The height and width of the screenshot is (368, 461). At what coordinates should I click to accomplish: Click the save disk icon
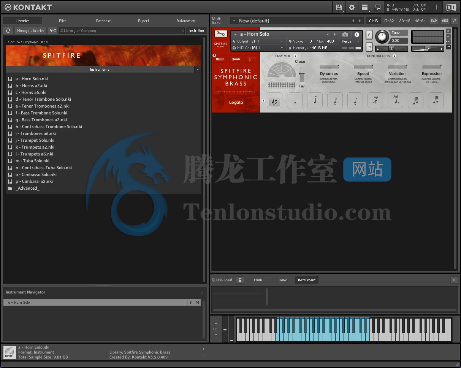click(338, 7)
